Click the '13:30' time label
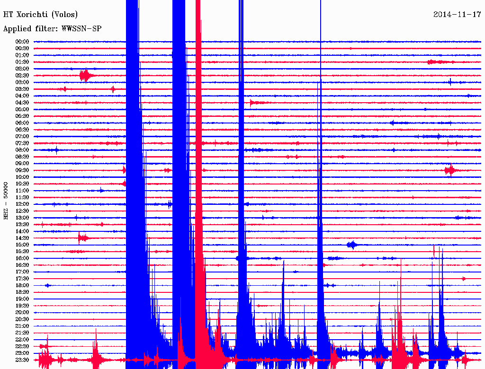The height and width of the screenshot is (369, 485). [22, 224]
